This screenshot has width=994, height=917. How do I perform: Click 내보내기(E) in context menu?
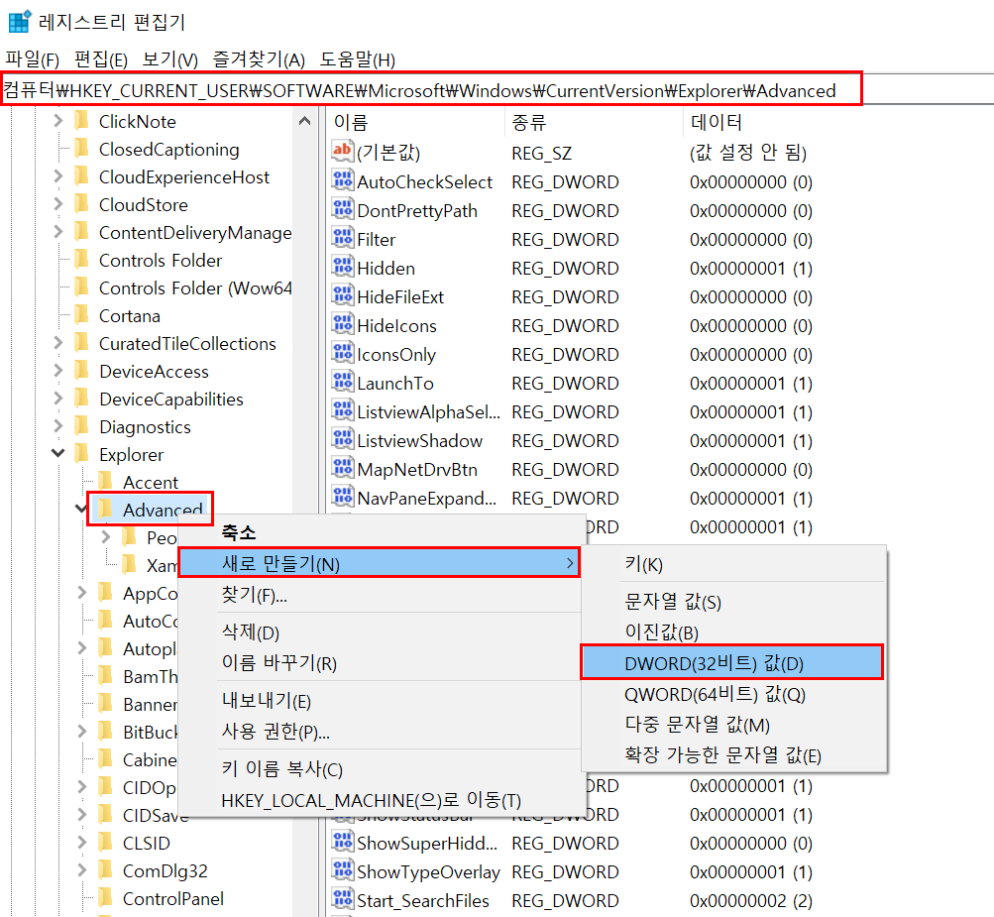point(380,700)
